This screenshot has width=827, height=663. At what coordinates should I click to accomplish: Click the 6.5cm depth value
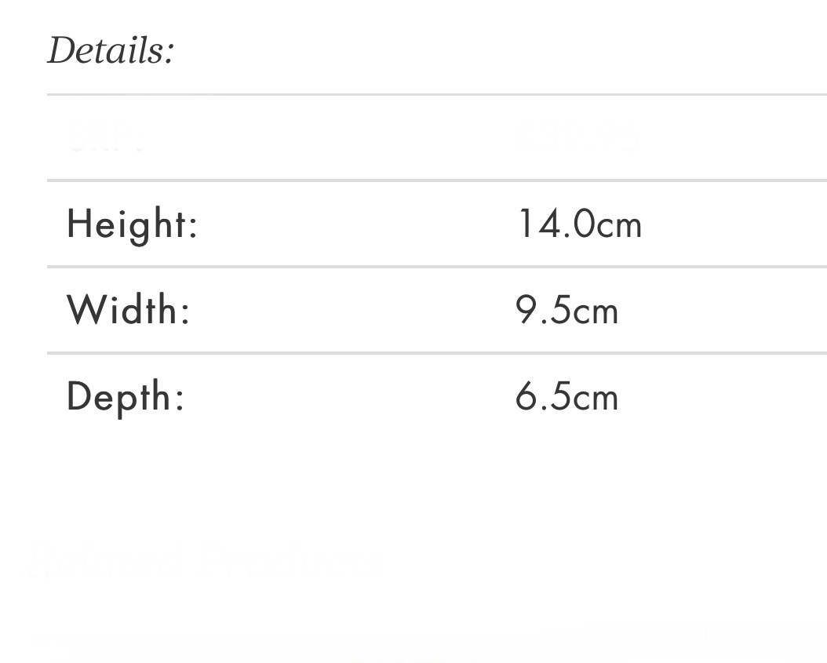pyautogui.click(x=567, y=397)
